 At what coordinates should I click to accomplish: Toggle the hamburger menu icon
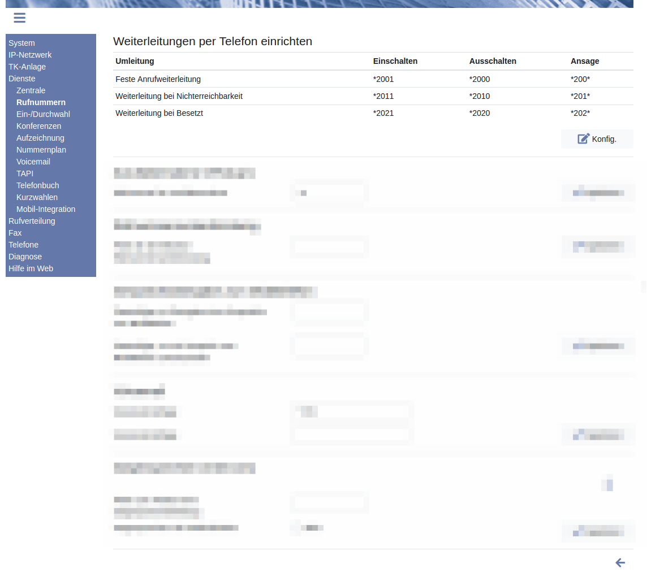coord(20,18)
